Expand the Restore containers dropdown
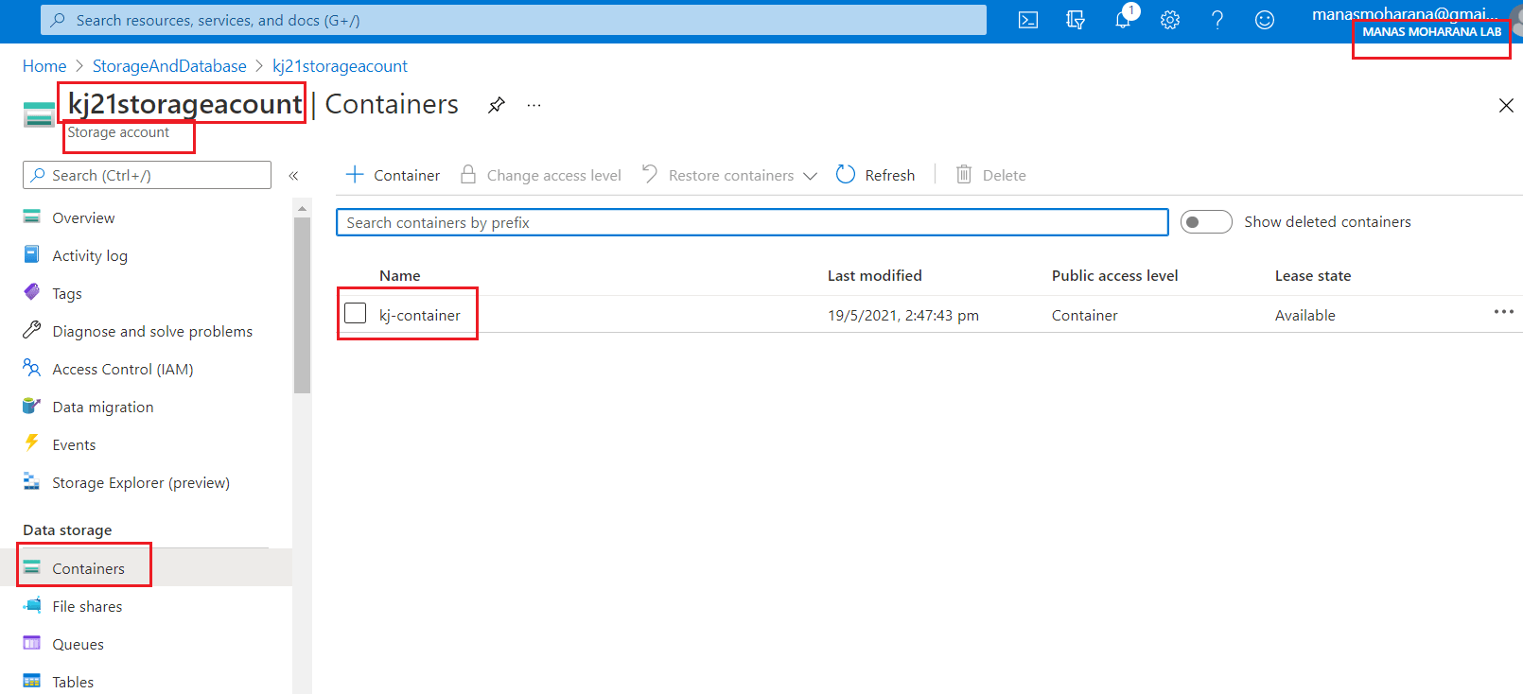The image size is (1523, 694). point(810,176)
